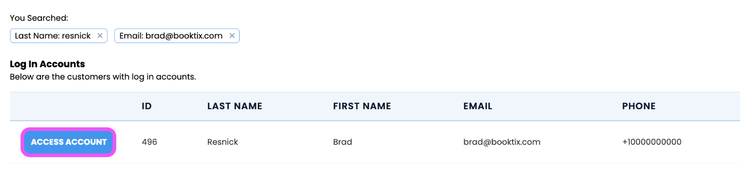Screen dimensions: 753x183
Task: Open account with Access Account button
Action: click(69, 142)
